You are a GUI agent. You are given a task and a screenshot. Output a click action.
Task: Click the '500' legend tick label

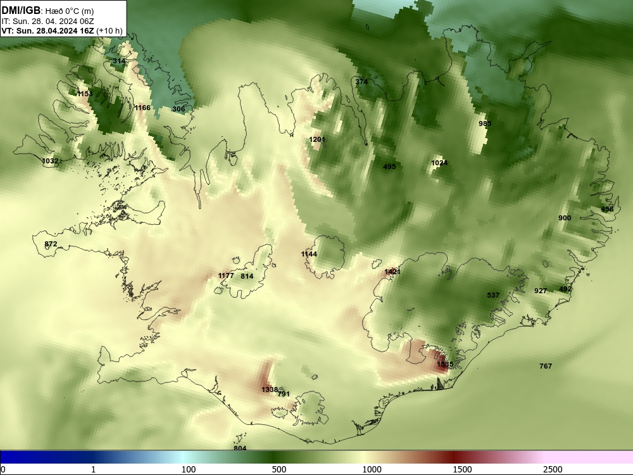pyautogui.click(x=279, y=469)
